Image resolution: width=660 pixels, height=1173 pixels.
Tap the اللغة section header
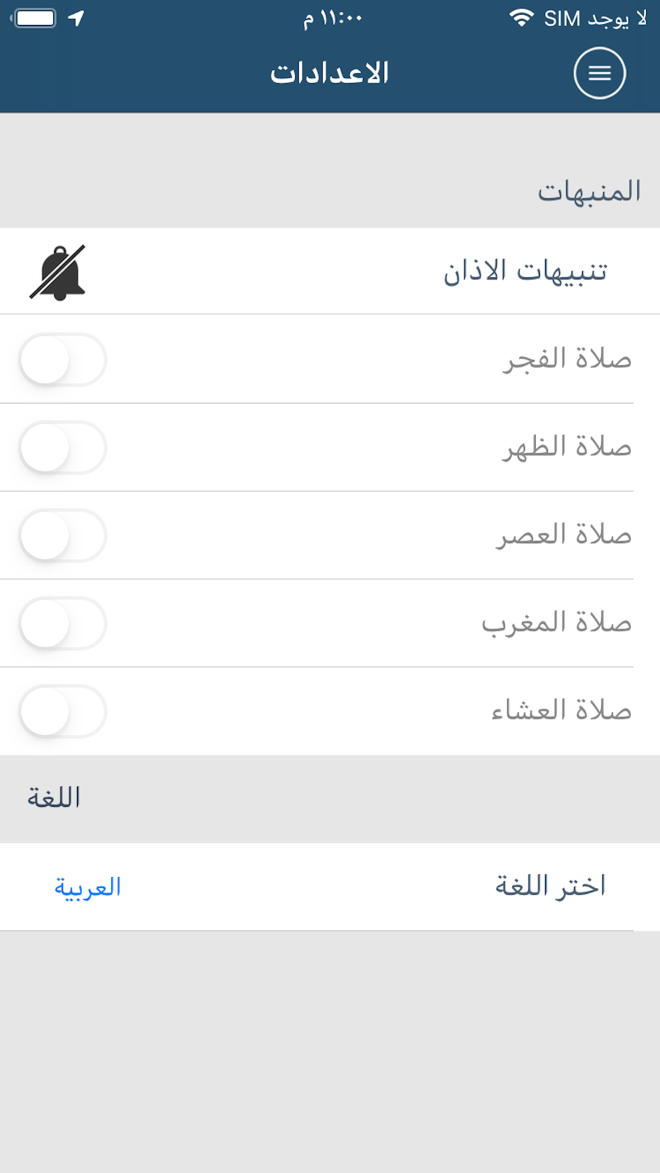coord(54,798)
